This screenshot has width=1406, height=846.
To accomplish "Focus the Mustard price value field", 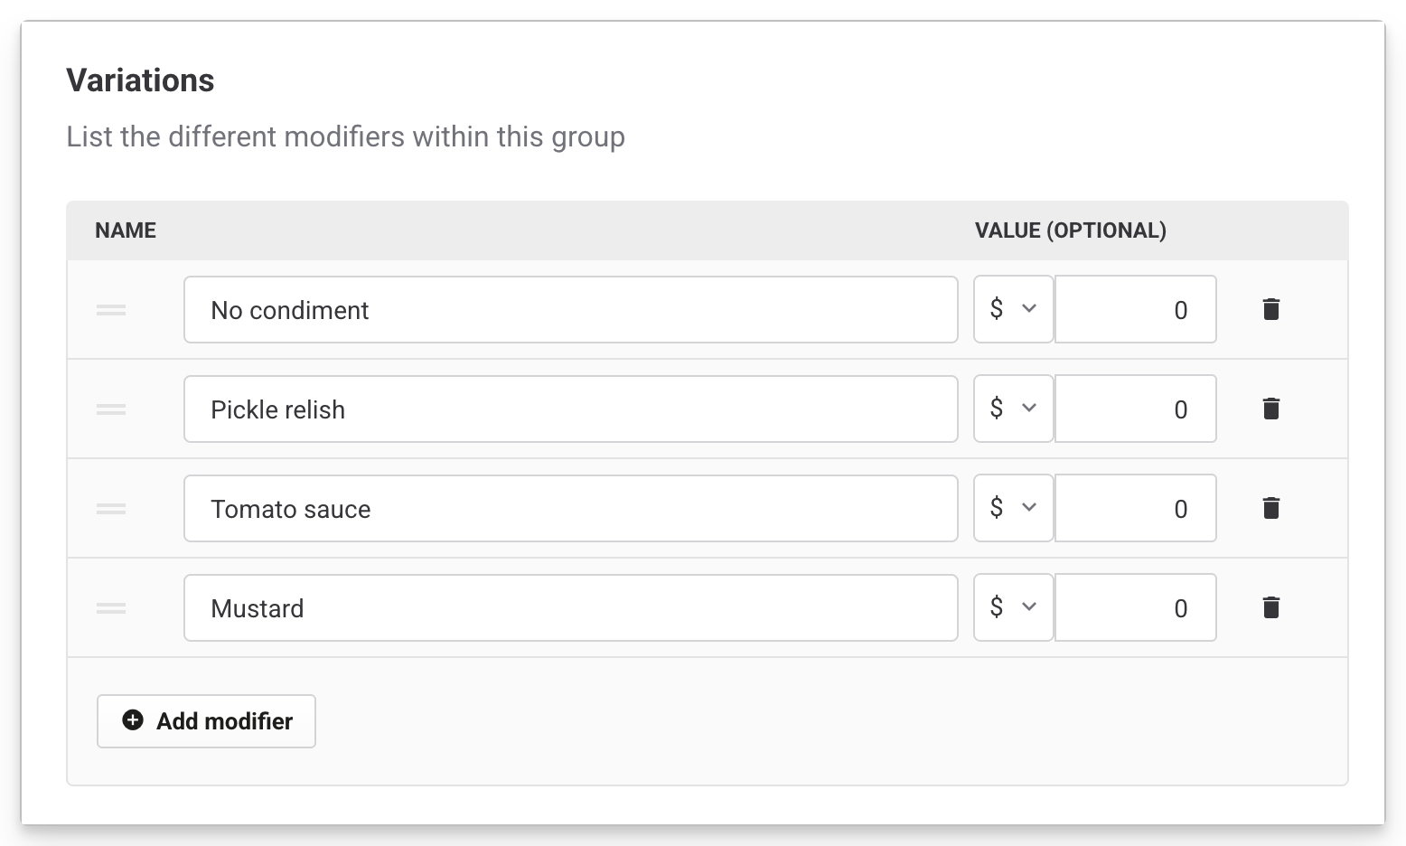I will click(x=1135, y=608).
